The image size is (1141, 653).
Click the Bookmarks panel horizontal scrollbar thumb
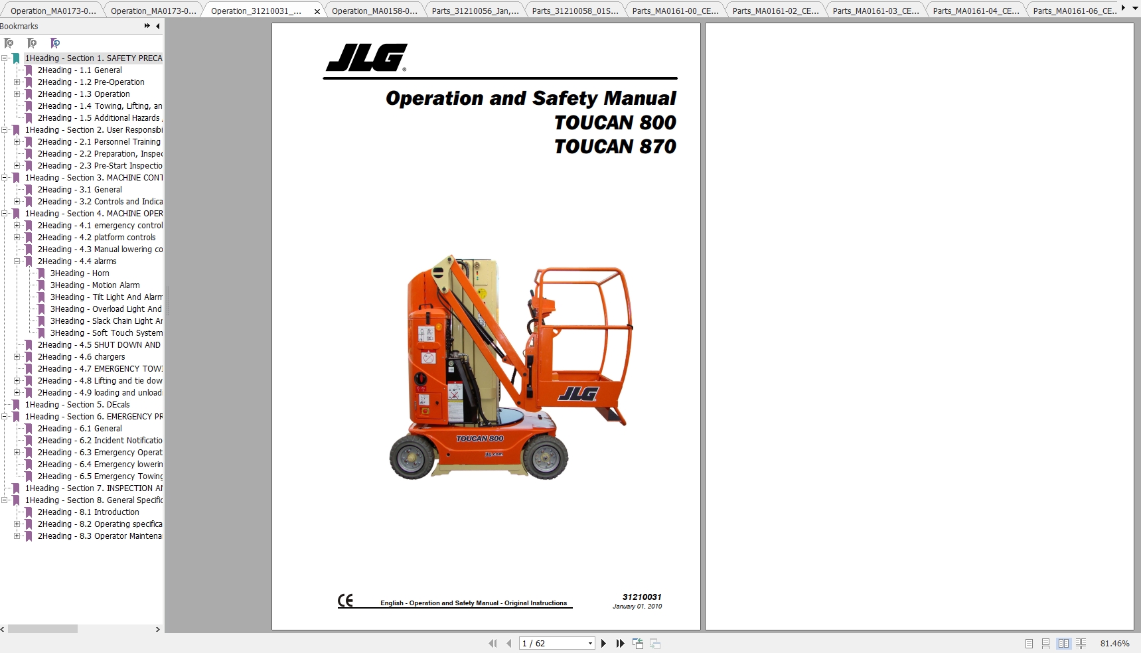42,629
